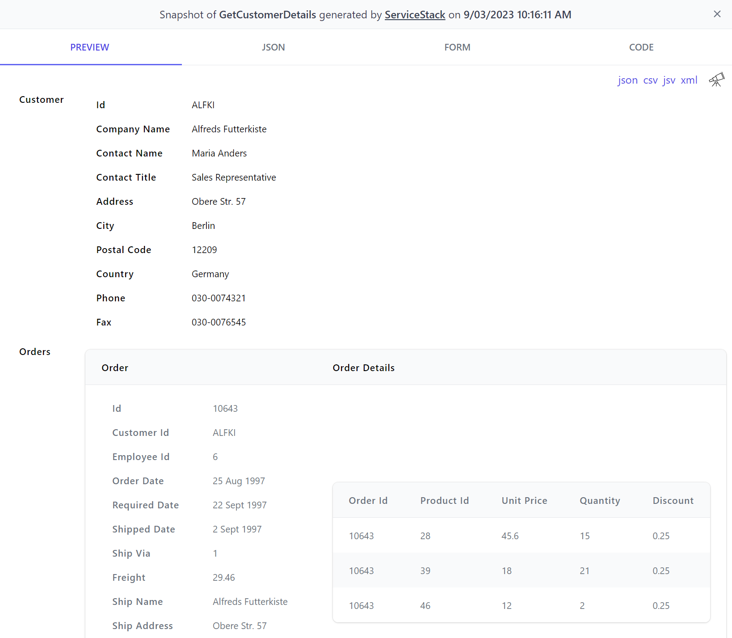Select order Id 10643 in Order panel
The height and width of the screenshot is (638, 732).
pyautogui.click(x=225, y=409)
